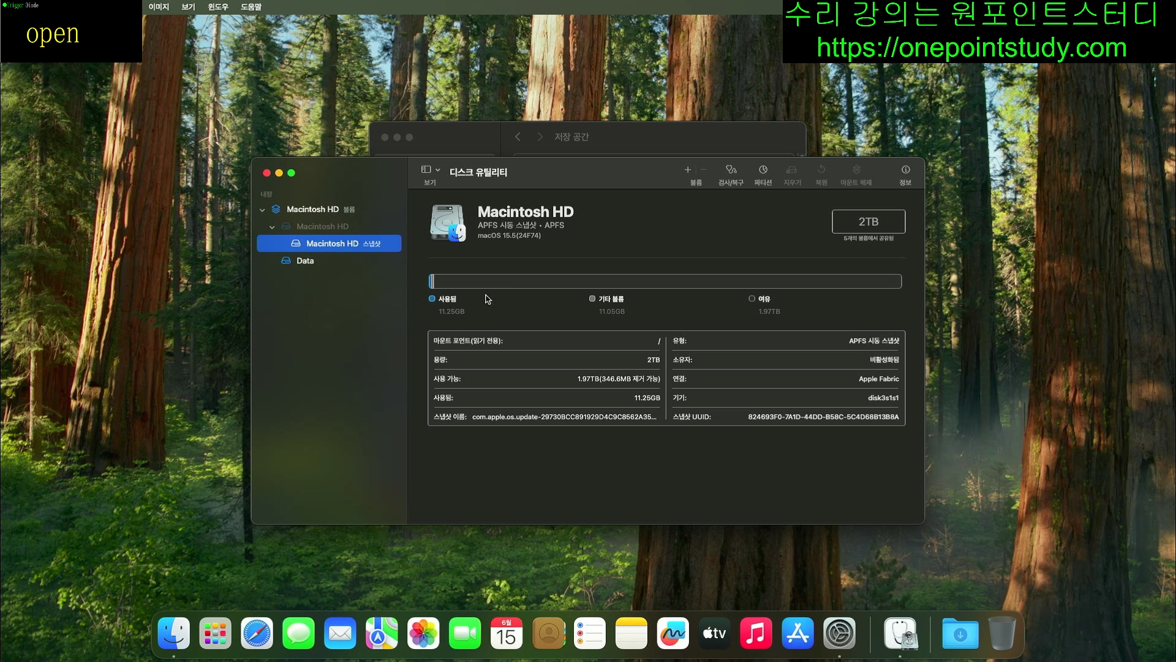Go forward in the Storage window
1176x662 pixels.
point(540,137)
